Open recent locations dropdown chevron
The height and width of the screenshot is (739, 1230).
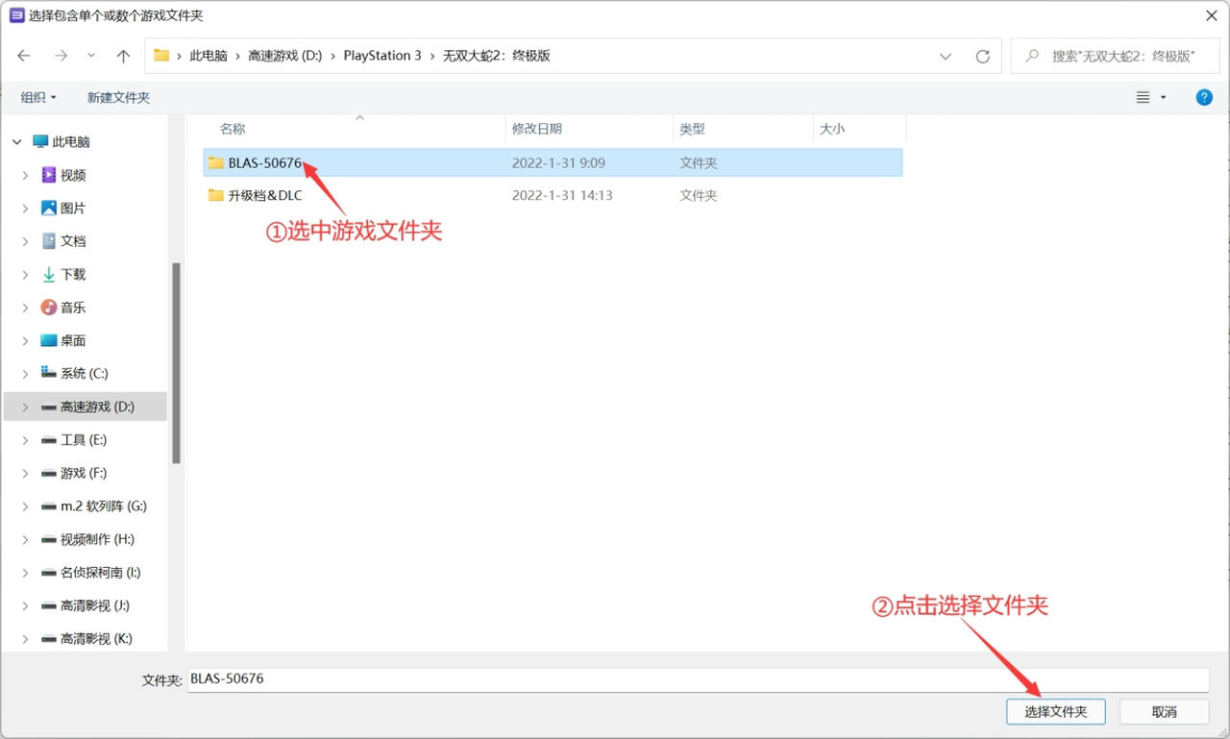point(91,56)
